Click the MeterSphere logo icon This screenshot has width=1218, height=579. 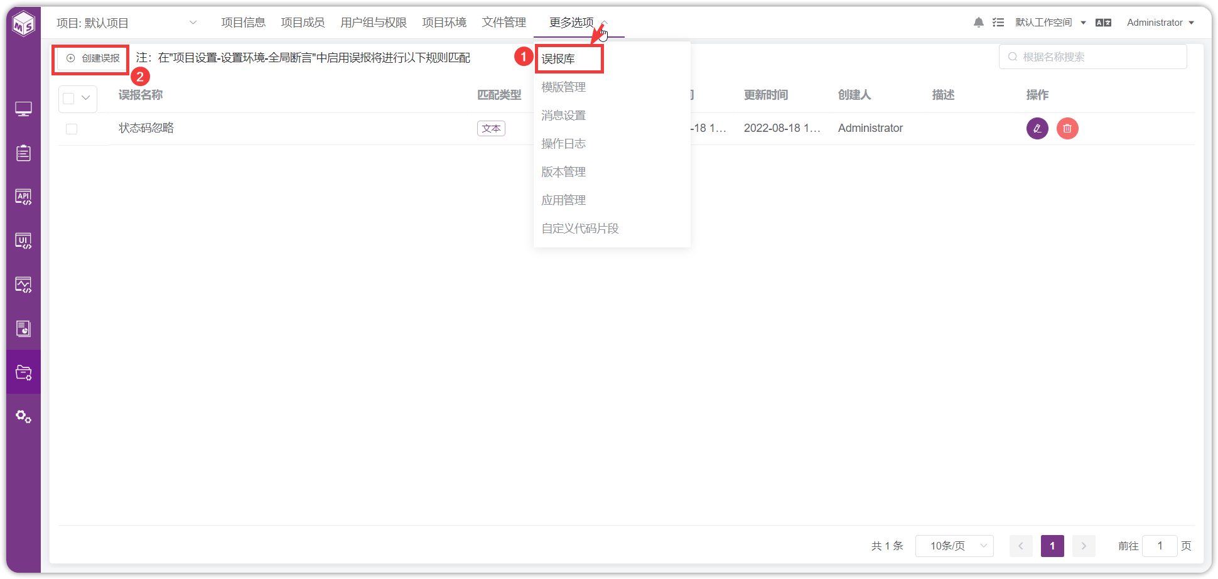24,24
